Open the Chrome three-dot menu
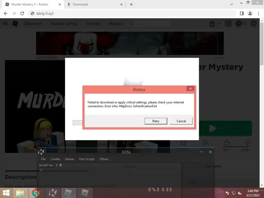The image size is (264, 198). click(258, 13)
